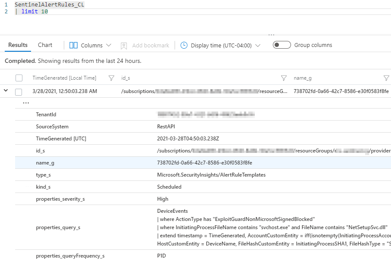Select properties_queryFrequency_s field label
The image size is (391, 261).
[x=70, y=256]
